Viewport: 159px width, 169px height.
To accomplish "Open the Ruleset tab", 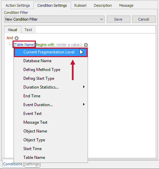I will 80,5.
